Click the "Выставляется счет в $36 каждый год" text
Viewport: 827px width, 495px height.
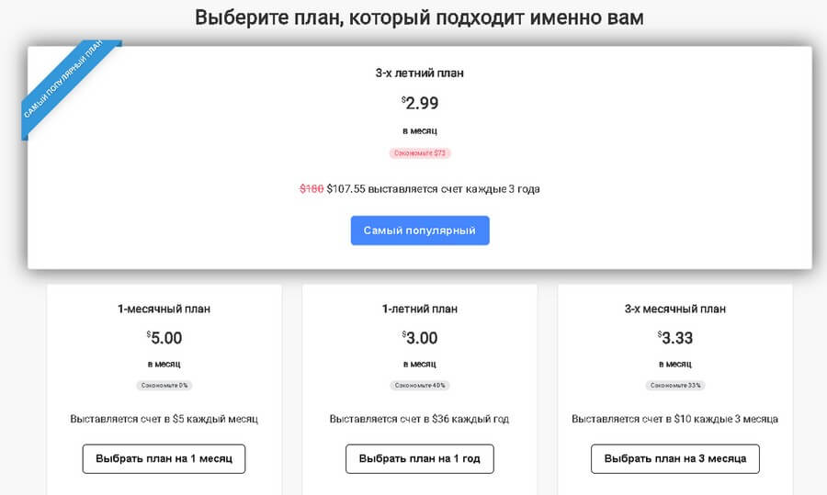tap(419, 419)
